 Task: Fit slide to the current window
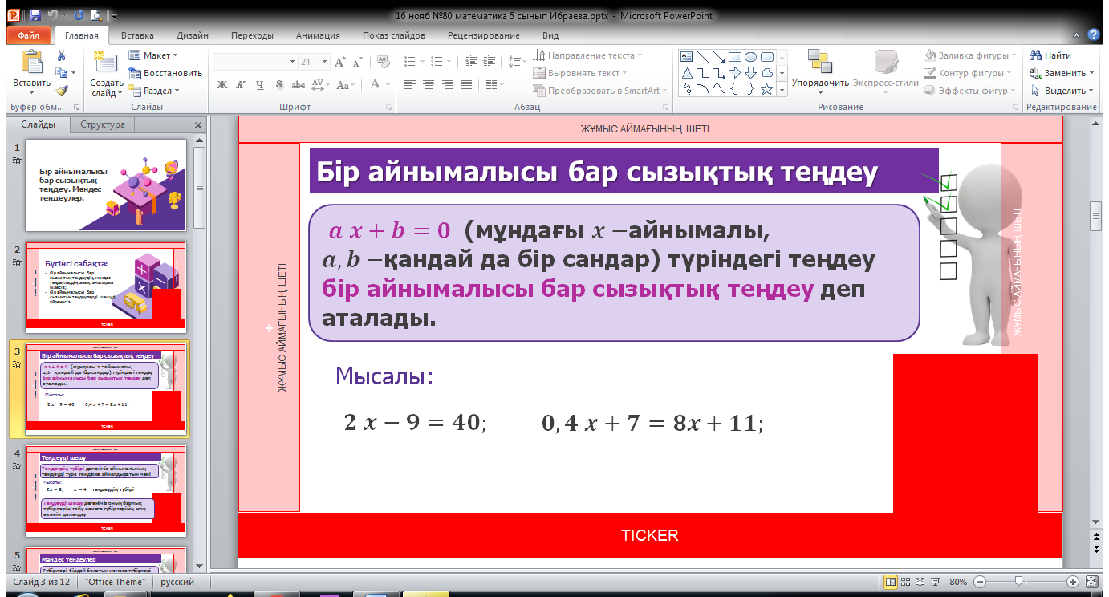[1091, 582]
